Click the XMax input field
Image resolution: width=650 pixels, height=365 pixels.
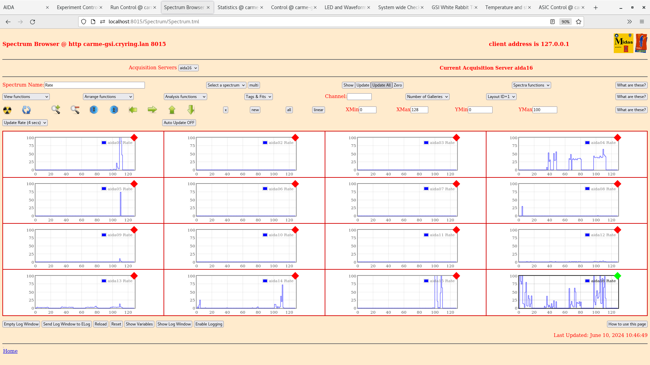coord(419,109)
